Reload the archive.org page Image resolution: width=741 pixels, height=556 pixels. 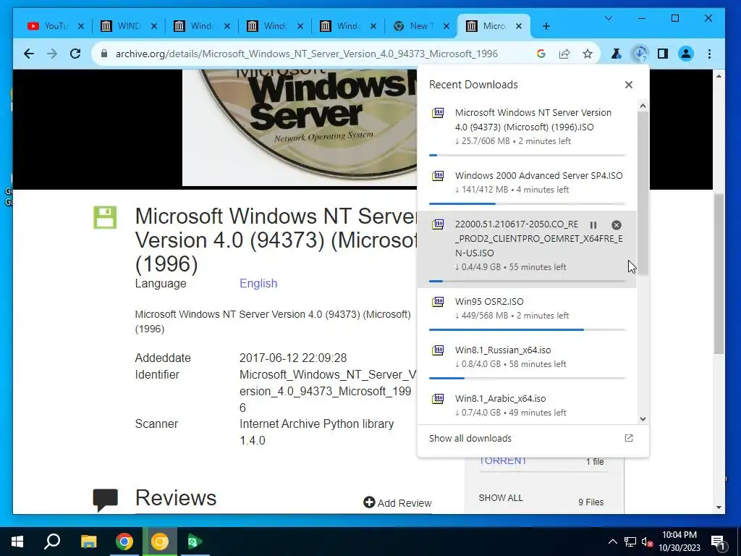pyautogui.click(x=75, y=54)
